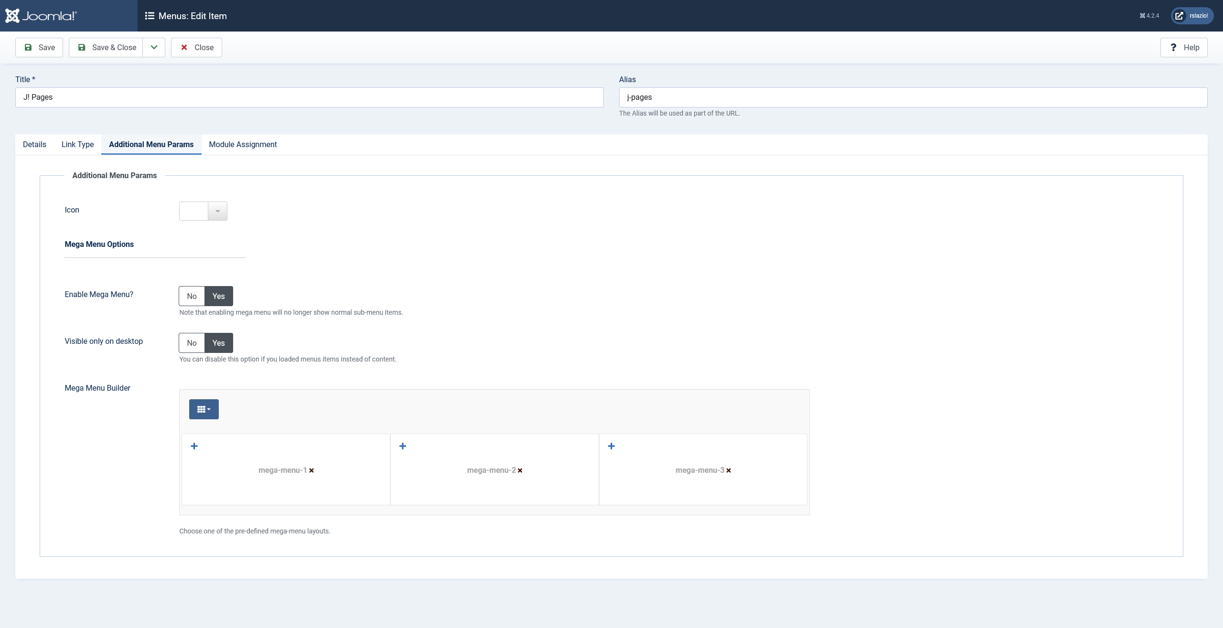Image resolution: width=1223 pixels, height=628 pixels.
Task: Click plus icon in mega-menu-3 column
Action: point(611,446)
